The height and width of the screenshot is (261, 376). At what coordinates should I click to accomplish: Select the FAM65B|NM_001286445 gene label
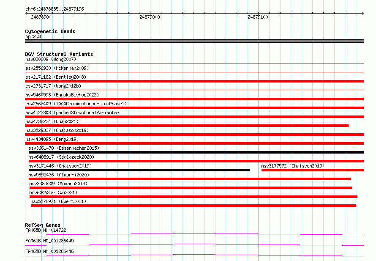tap(49, 241)
